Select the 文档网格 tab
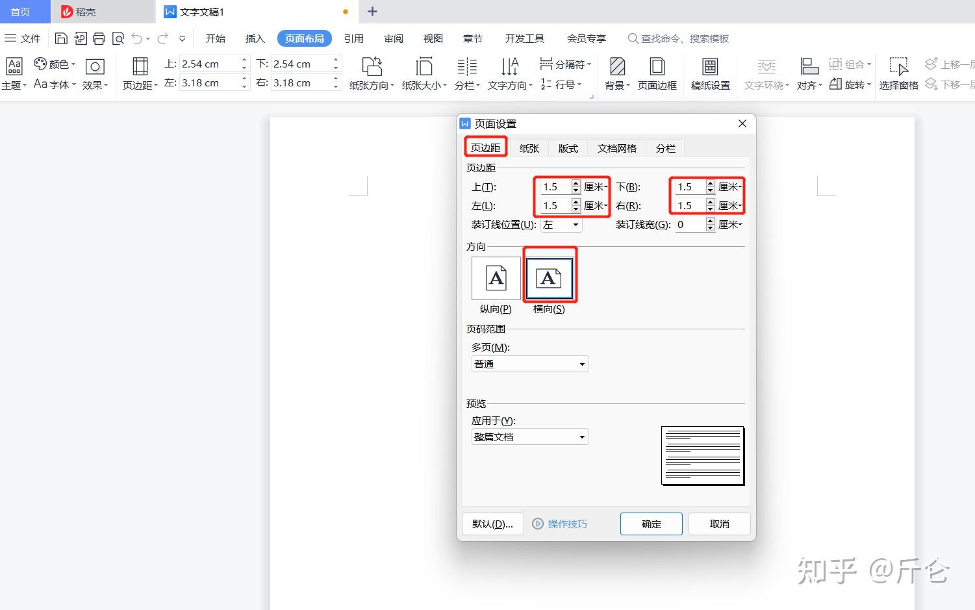 (x=616, y=148)
